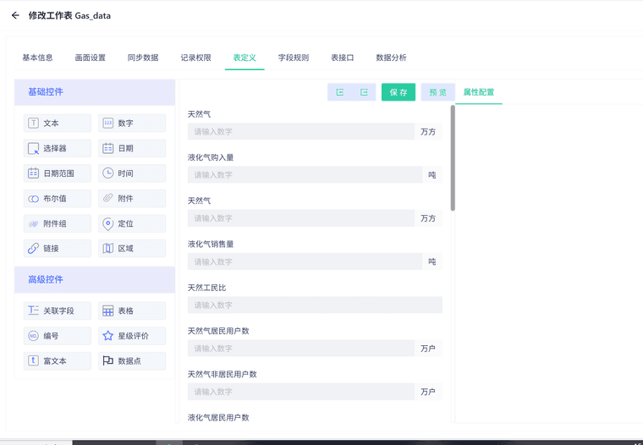Click the first 天然气 number input
This screenshot has width=643, height=445.
(301, 132)
